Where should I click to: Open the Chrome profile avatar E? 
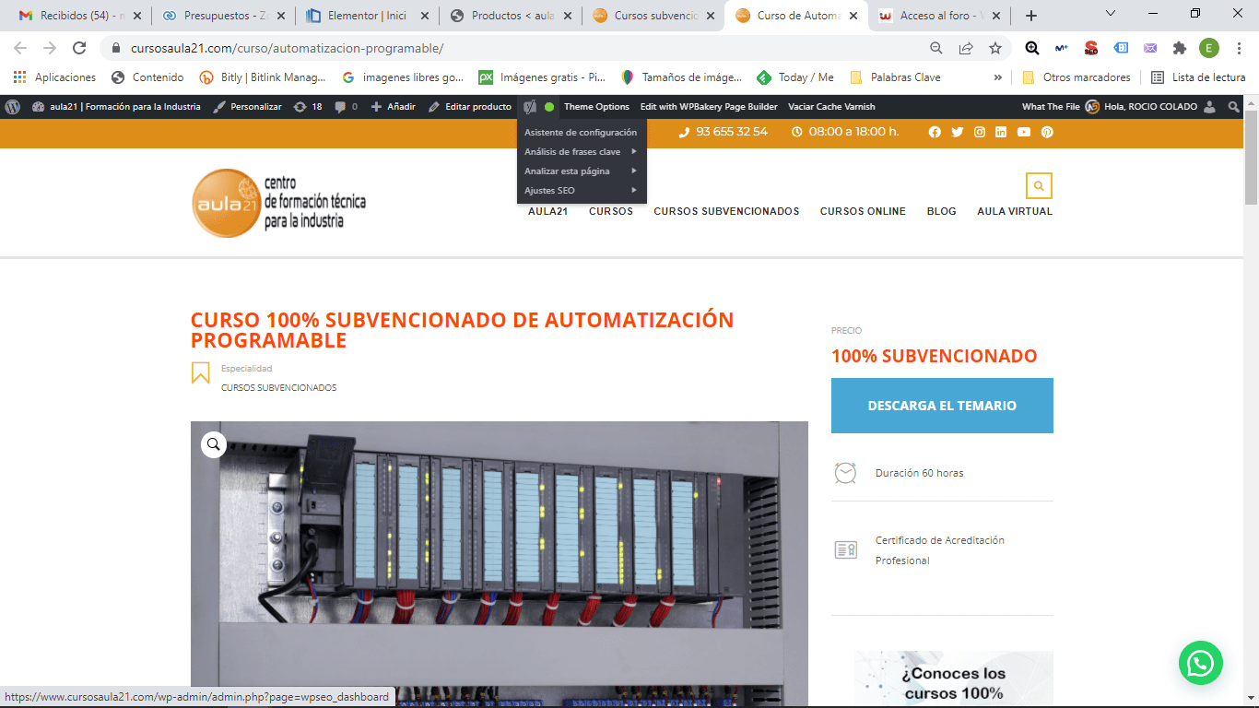pyautogui.click(x=1209, y=48)
